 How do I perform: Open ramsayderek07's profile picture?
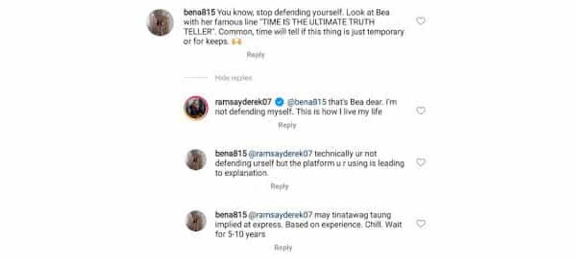(196, 108)
